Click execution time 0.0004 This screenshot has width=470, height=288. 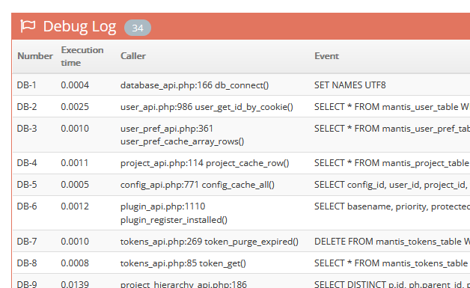click(x=75, y=85)
